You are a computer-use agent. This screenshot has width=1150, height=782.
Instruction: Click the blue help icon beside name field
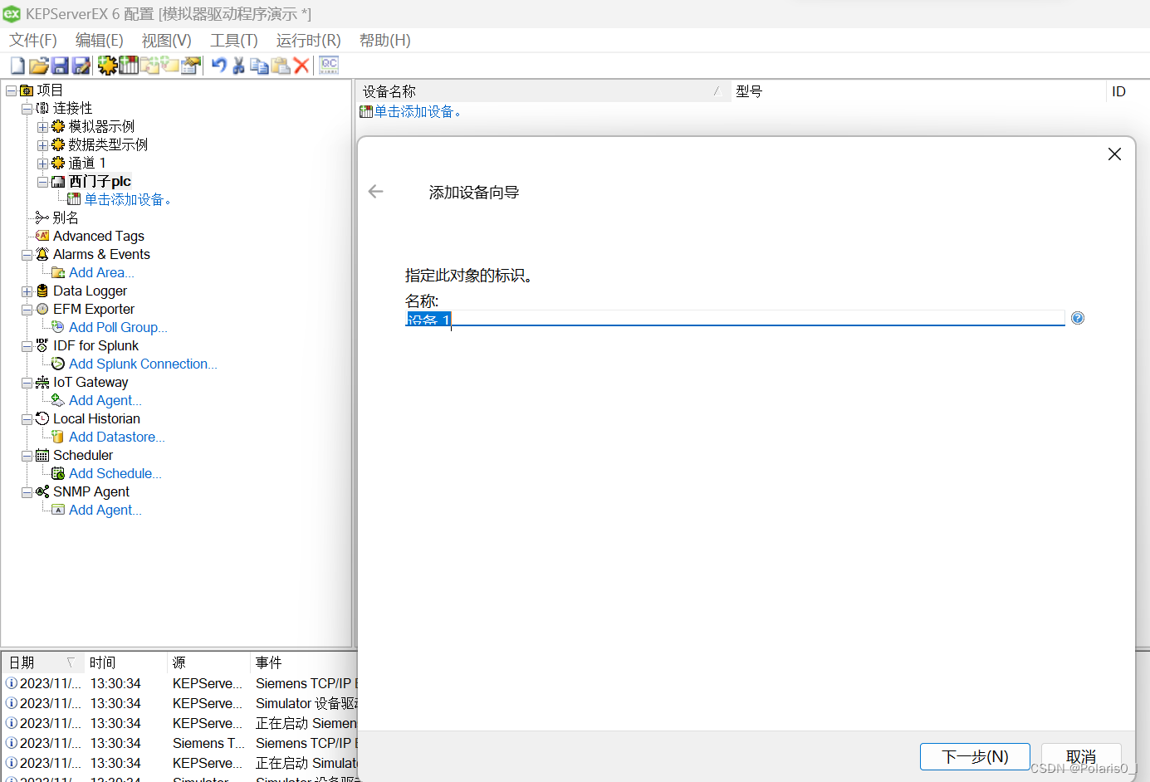pyautogui.click(x=1078, y=318)
